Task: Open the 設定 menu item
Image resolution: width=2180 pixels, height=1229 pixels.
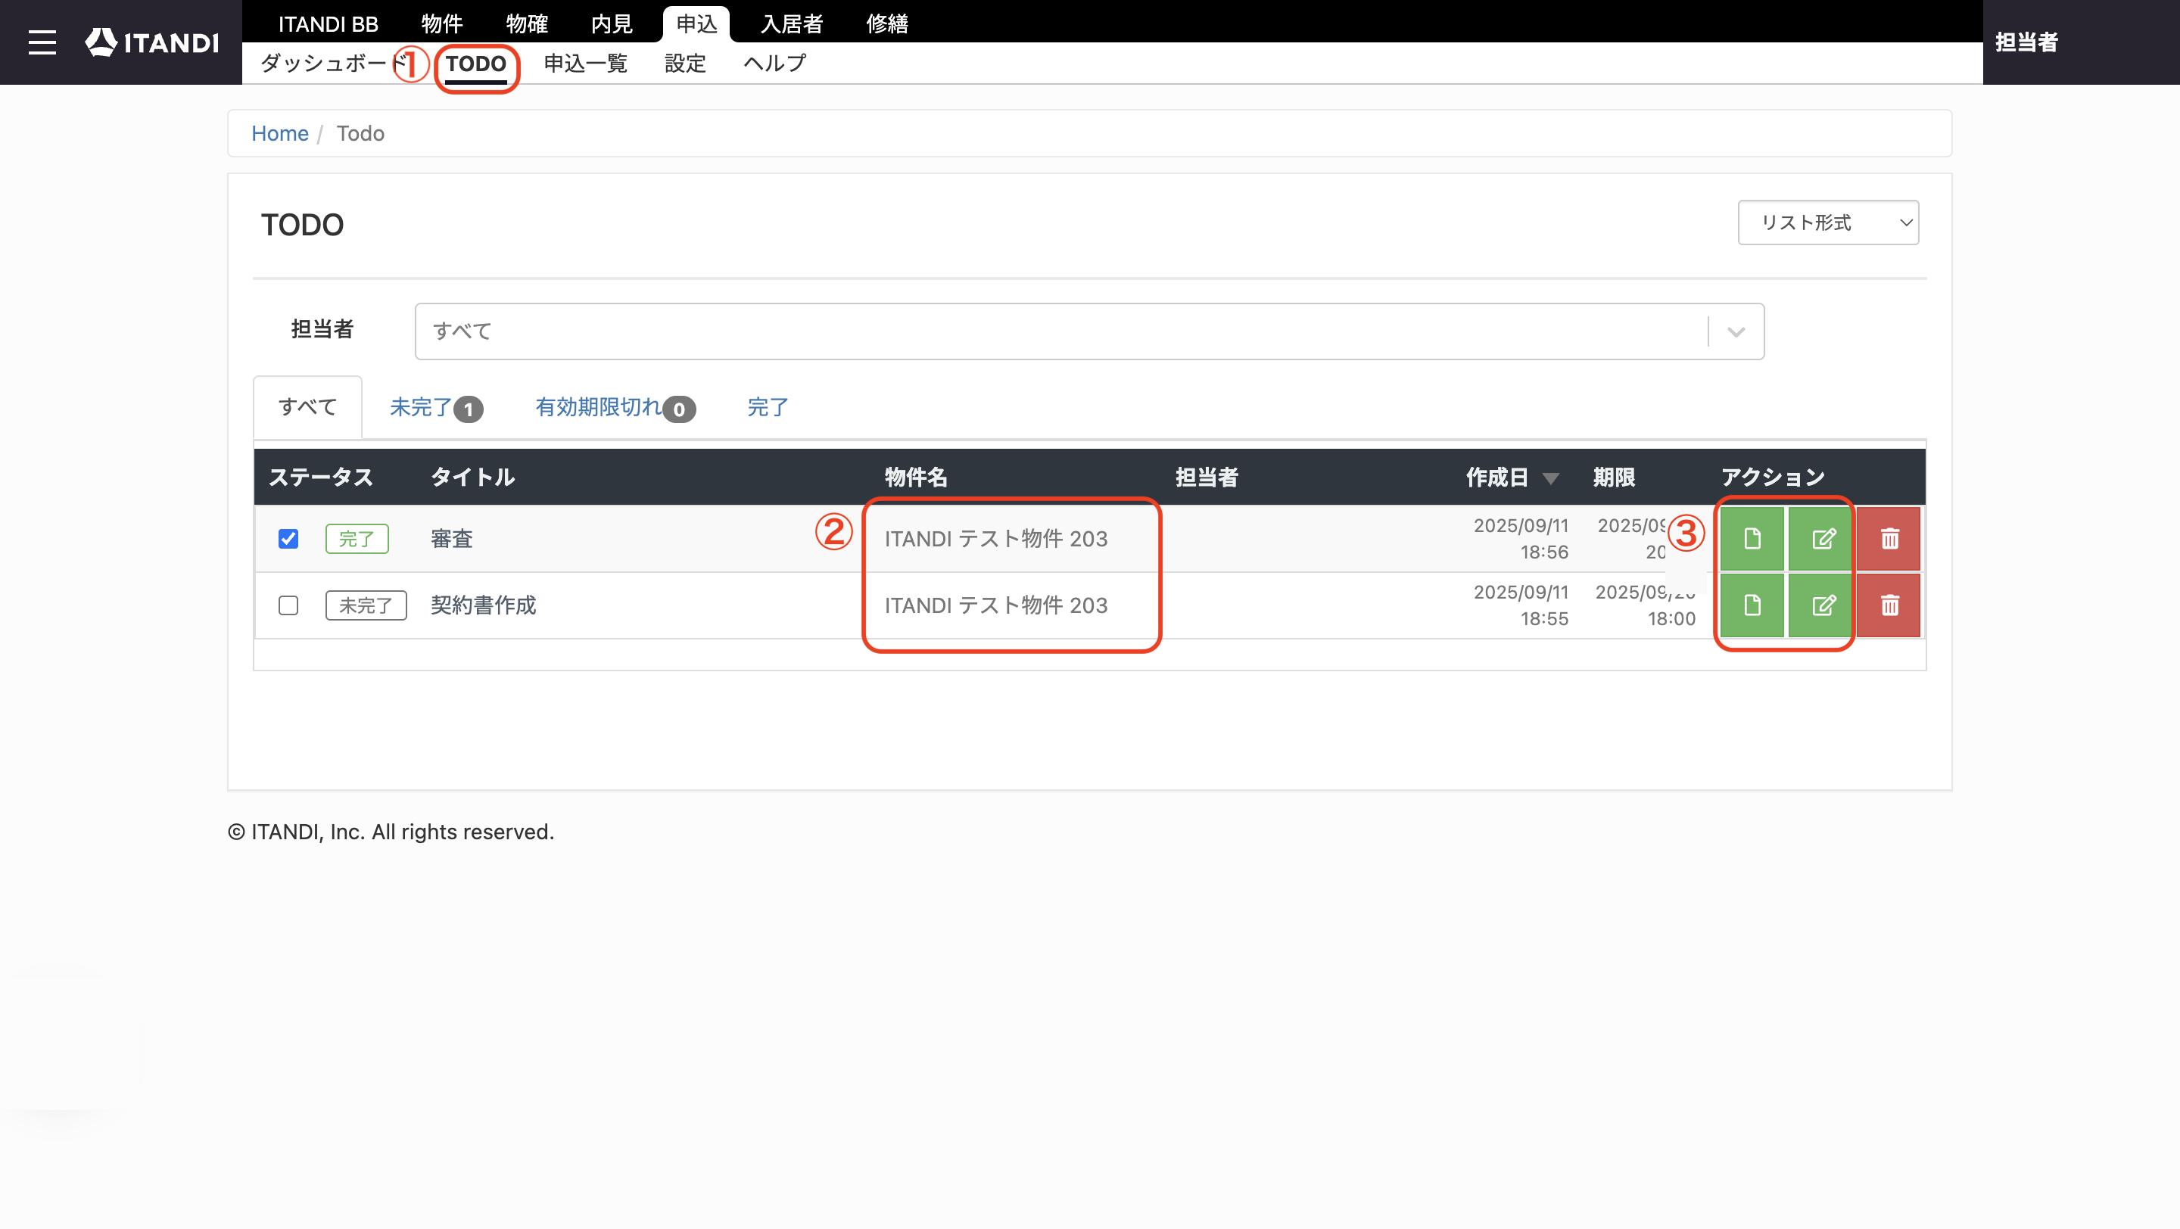Action: [684, 64]
